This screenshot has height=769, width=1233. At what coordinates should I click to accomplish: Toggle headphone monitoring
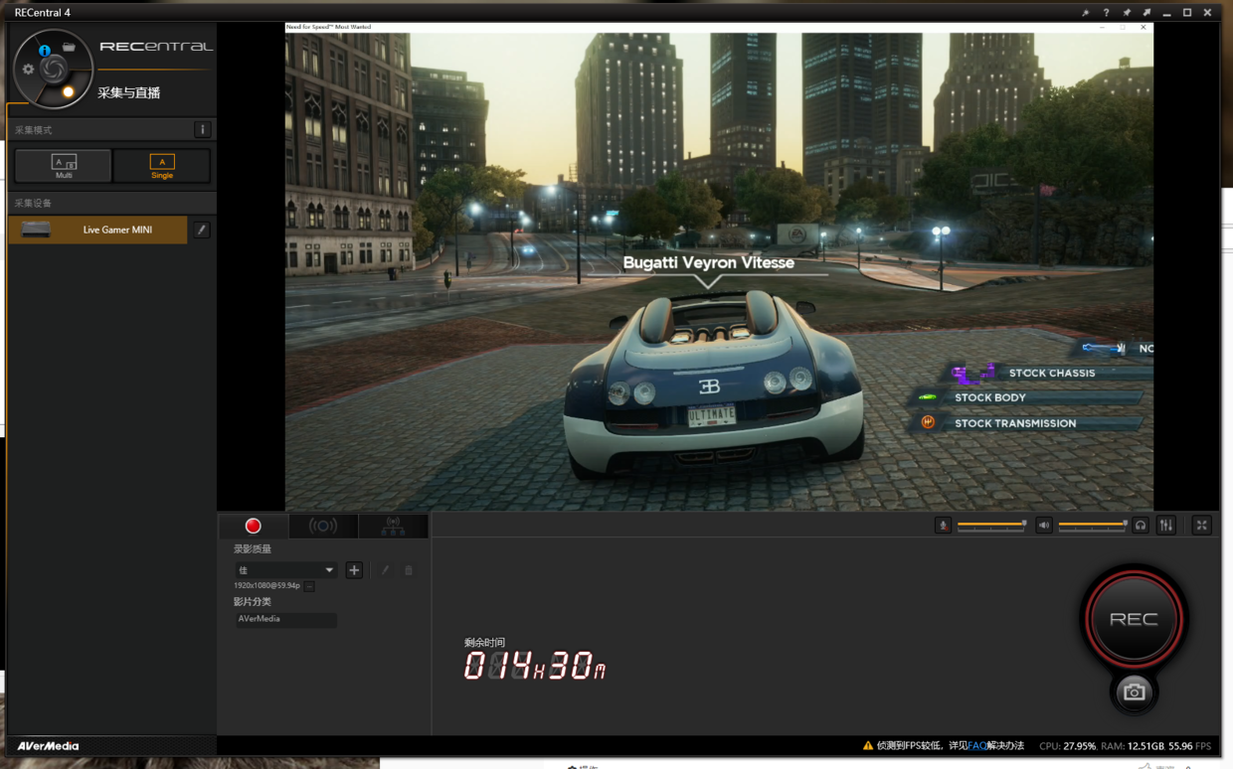[x=1141, y=525]
